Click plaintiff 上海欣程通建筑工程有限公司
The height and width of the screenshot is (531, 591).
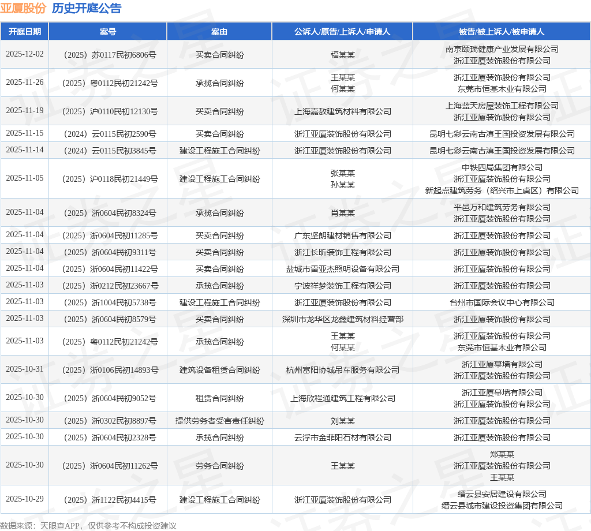pos(343,398)
